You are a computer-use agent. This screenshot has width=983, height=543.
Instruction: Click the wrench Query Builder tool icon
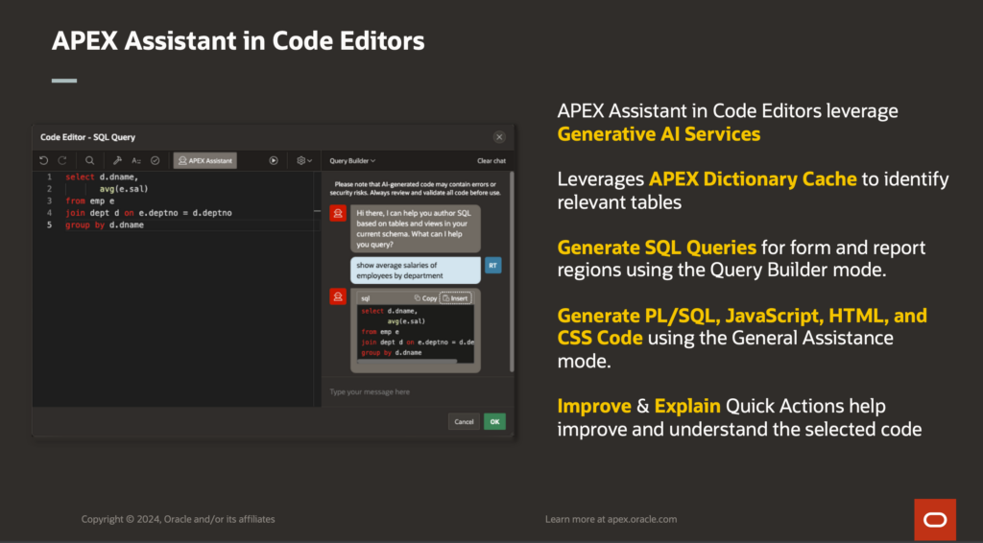tap(117, 160)
